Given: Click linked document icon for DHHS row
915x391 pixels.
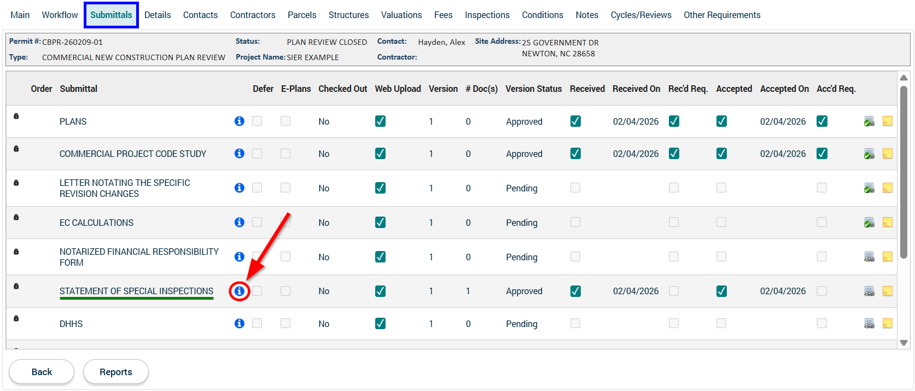Looking at the screenshot, I should 869,324.
